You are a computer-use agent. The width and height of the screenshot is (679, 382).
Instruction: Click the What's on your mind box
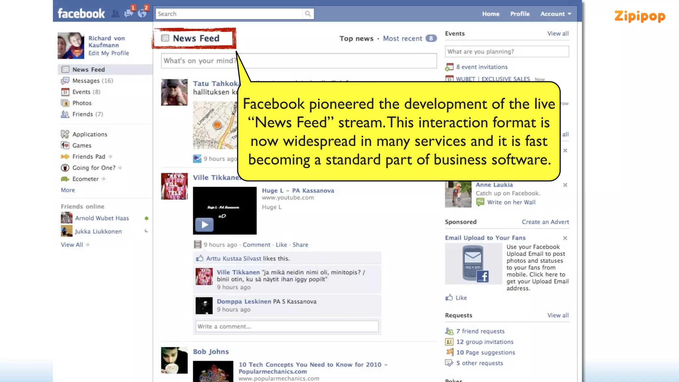[x=299, y=61]
